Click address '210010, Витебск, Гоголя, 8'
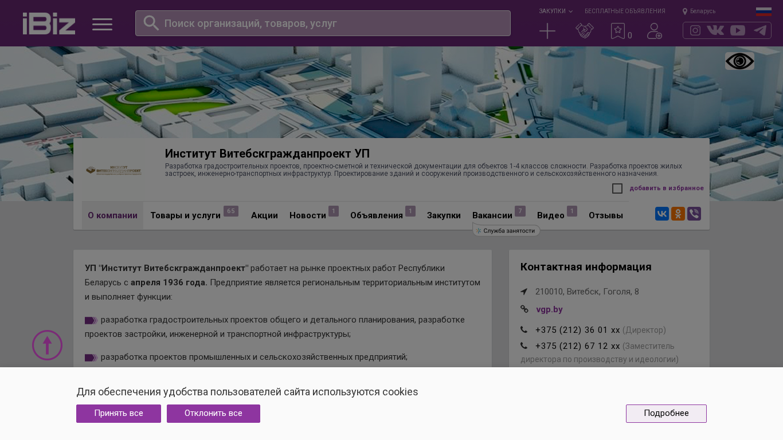 (x=587, y=292)
